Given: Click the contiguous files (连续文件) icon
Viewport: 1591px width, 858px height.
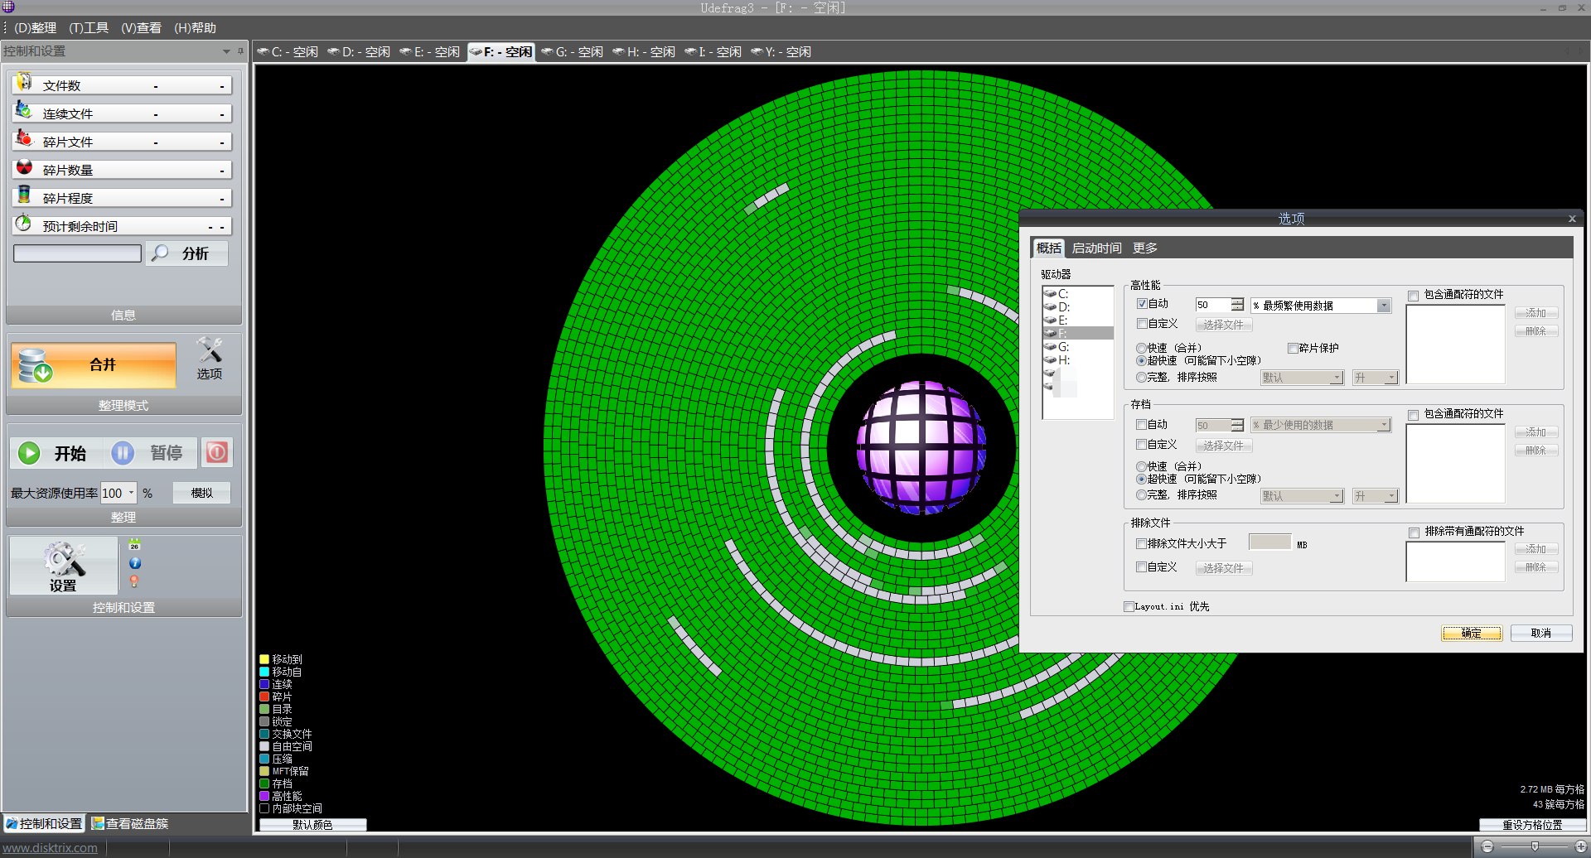Looking at the screenshot, I should 24,110.
